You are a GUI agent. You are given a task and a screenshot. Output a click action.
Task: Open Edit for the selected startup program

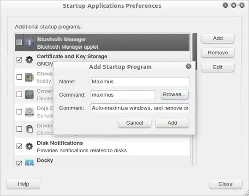point(218,67)
